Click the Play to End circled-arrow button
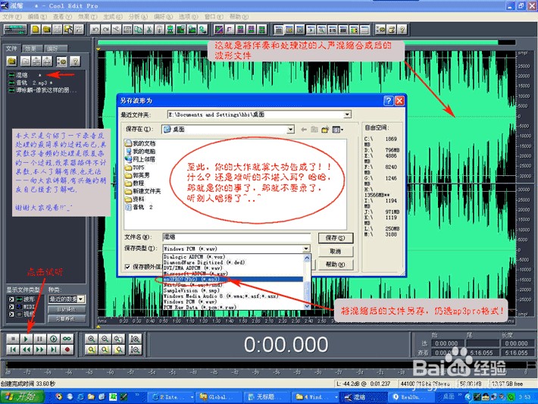Screen dimensions: 538x404 click(x=54, y=339)
